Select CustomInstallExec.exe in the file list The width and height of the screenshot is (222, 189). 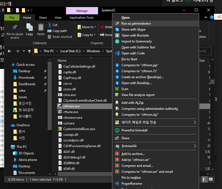79,129
